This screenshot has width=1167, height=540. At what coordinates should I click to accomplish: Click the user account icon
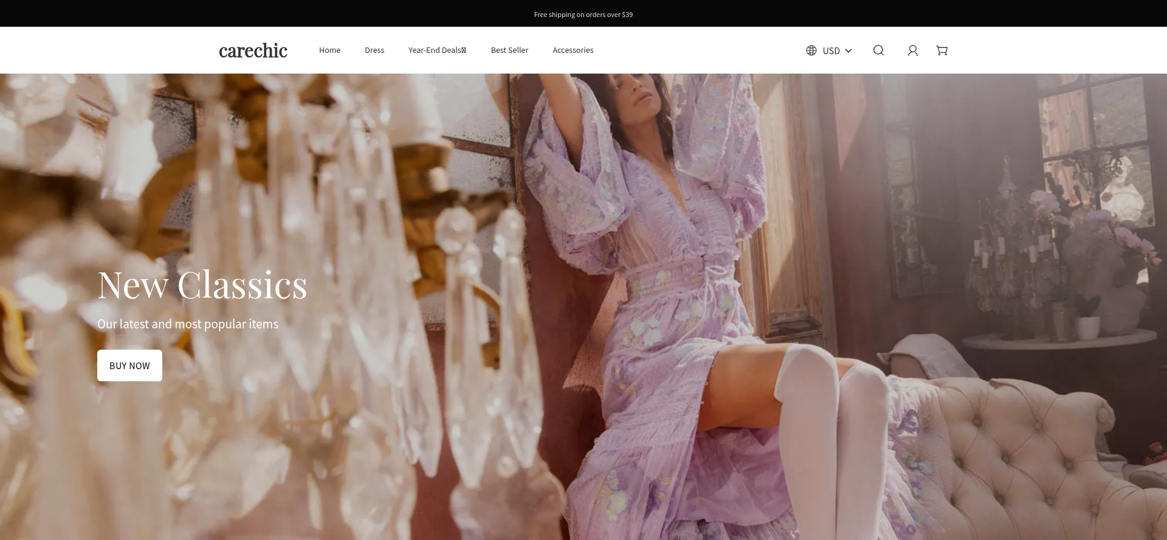[912, 50]
